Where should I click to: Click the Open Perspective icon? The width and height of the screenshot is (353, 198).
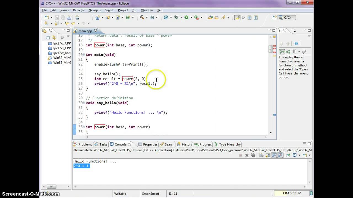click(274, 17)
